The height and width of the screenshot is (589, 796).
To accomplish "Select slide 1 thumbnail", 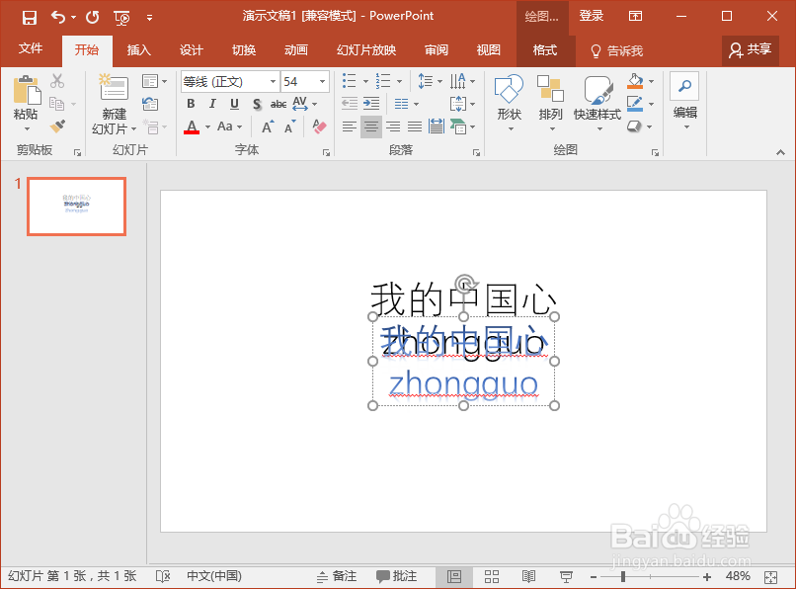I will 77,207.
